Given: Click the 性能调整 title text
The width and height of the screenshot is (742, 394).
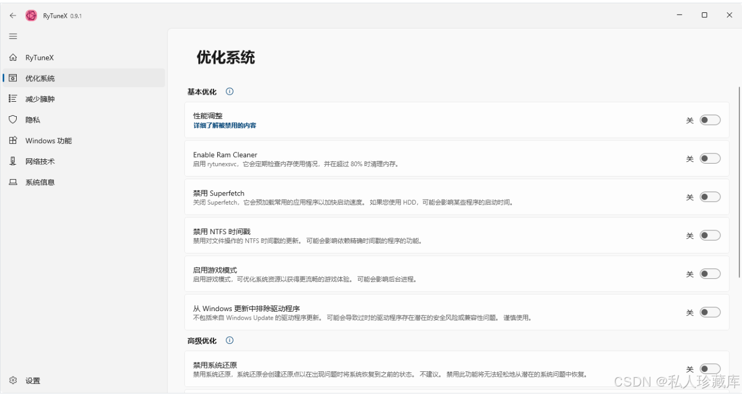Looking at the screenshot, I should click(x=208, y=116).
